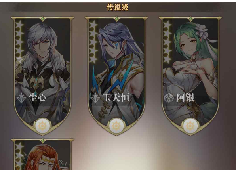Open the red-haired hero card
This screenshot has height=170, width=236.
tap(43, 154)
